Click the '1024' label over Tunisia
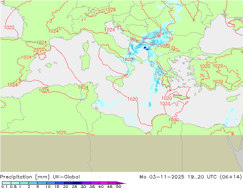 pos(83,87)
